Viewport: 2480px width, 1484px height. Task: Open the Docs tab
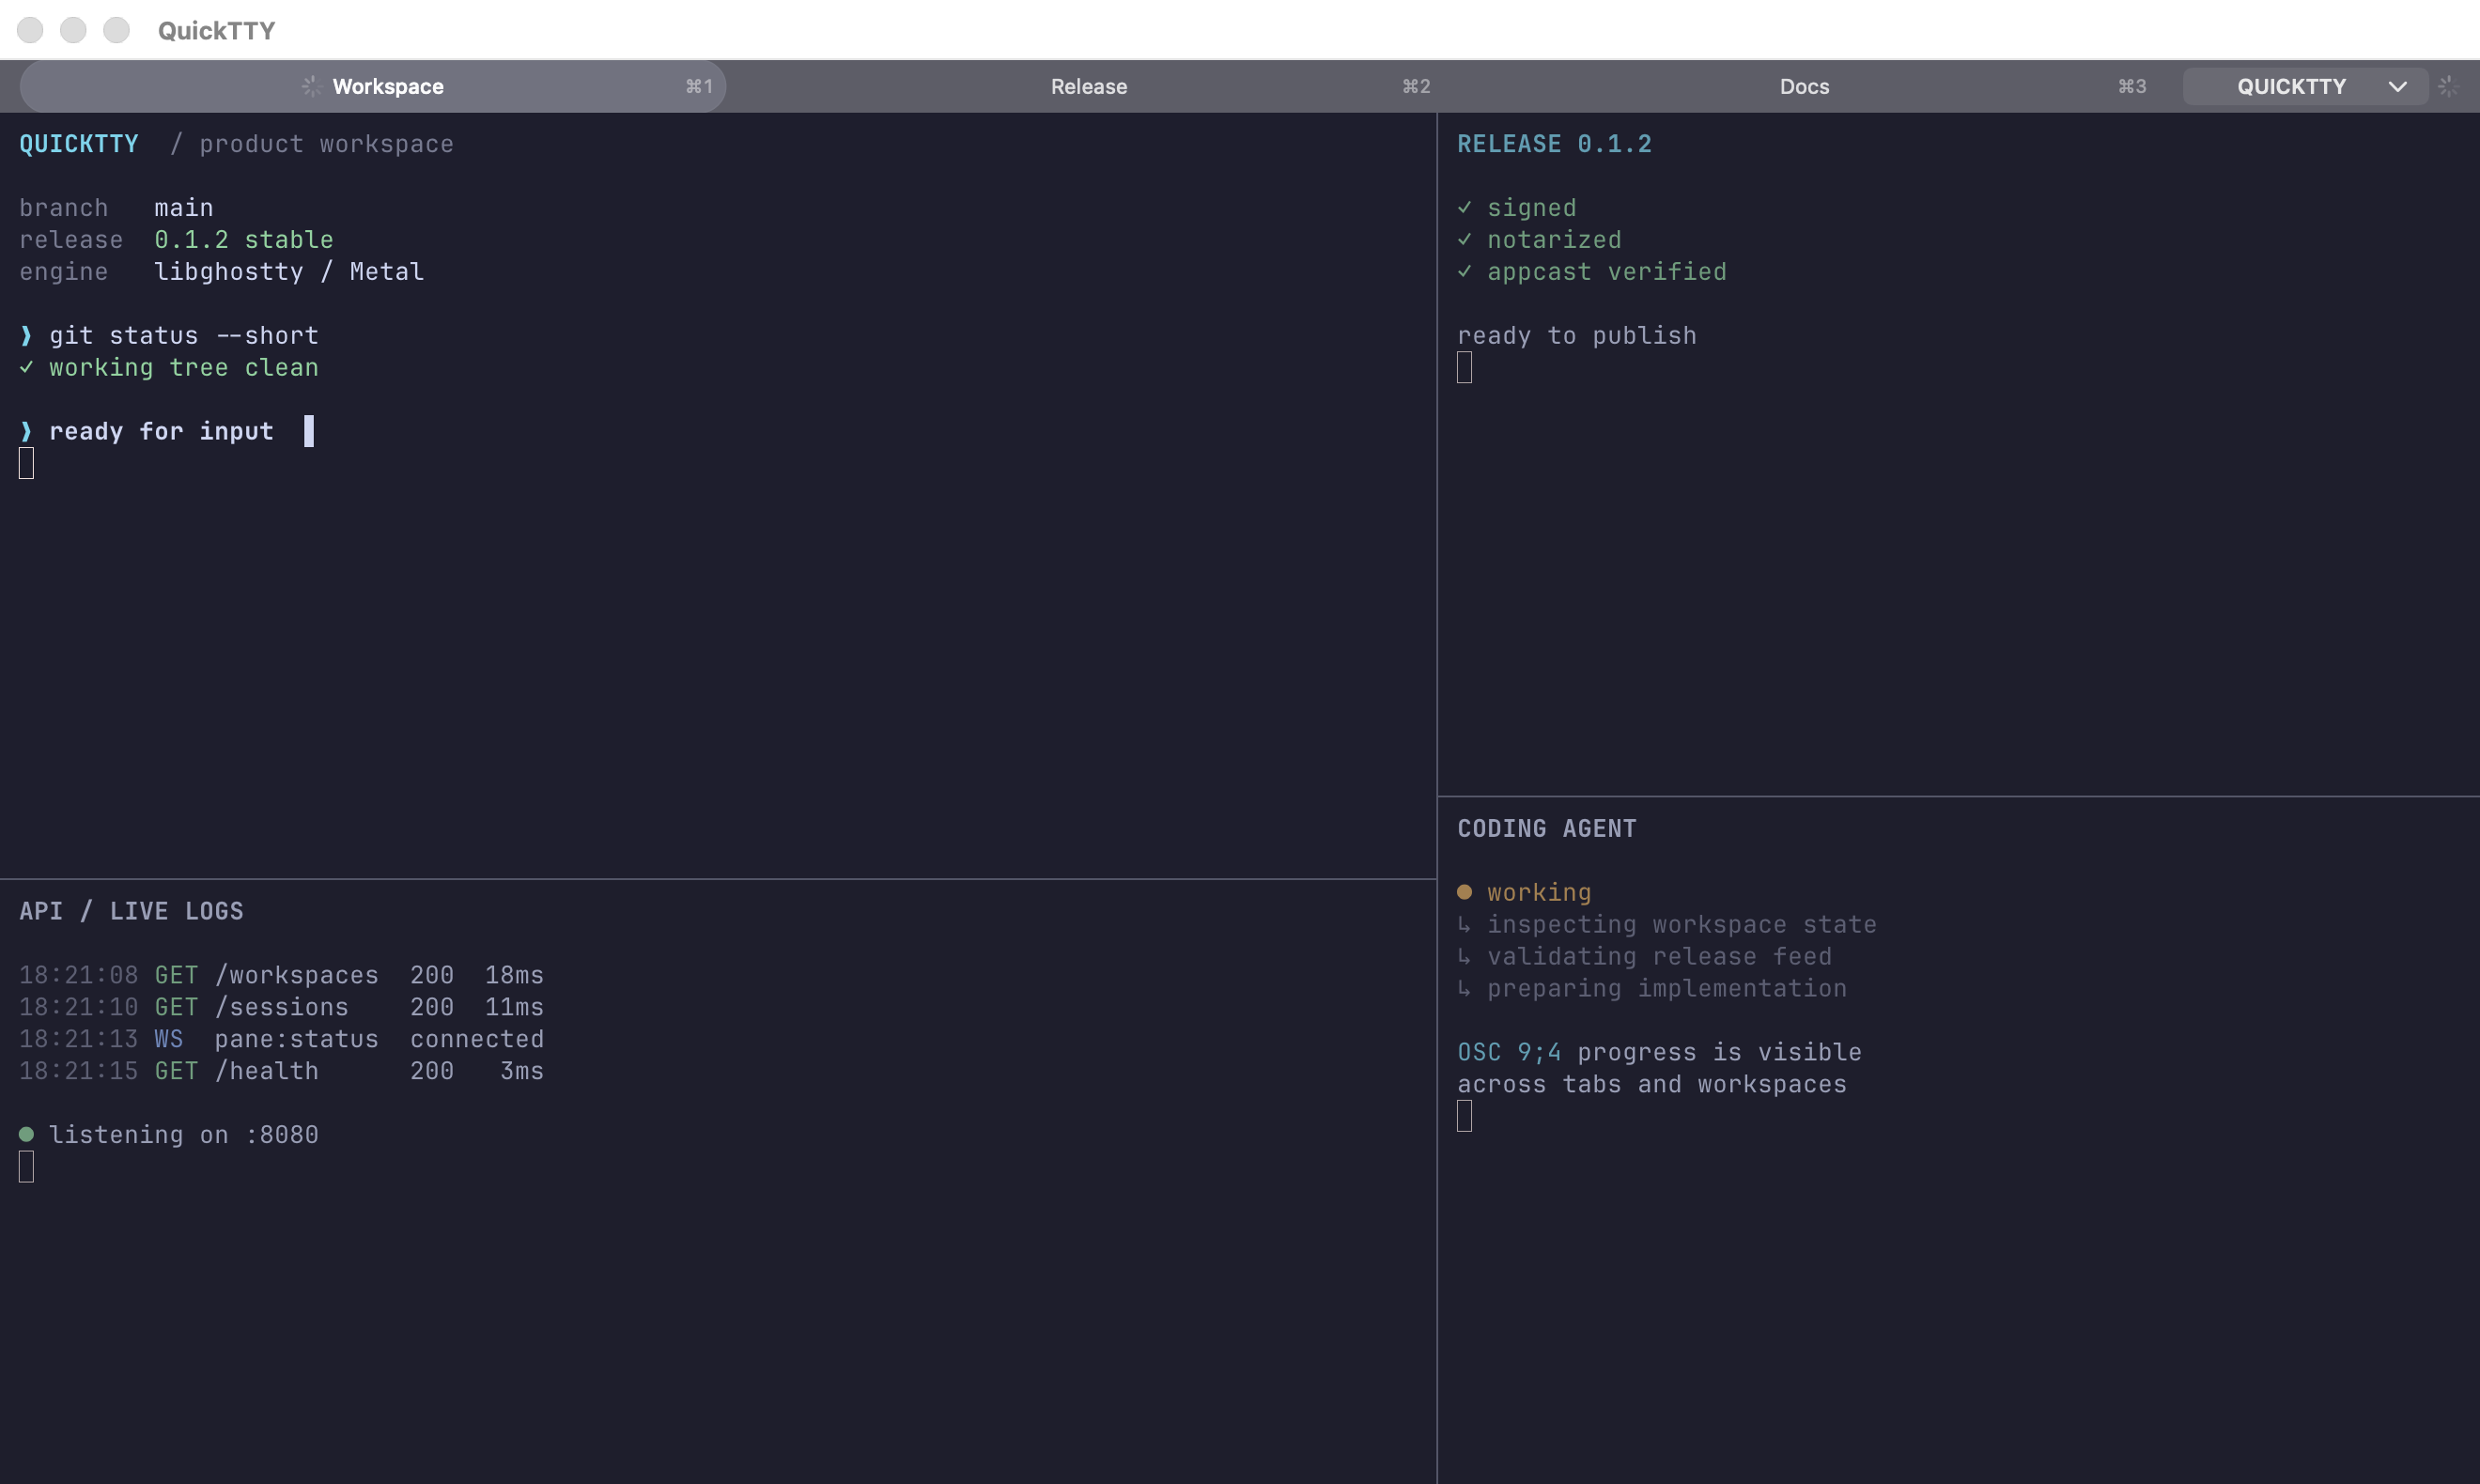point(1804,86)
